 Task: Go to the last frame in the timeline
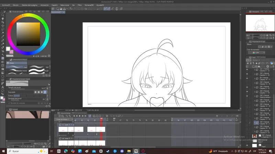click(x=86, y=116)
